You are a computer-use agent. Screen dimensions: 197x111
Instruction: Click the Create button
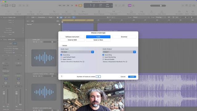tap(132, 77)
